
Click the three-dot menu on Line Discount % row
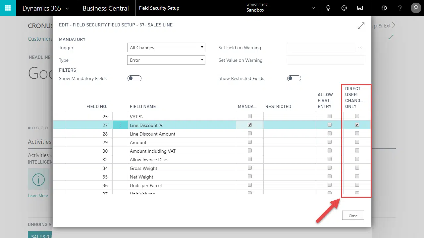pyautogui.click(x=120, y=125)
